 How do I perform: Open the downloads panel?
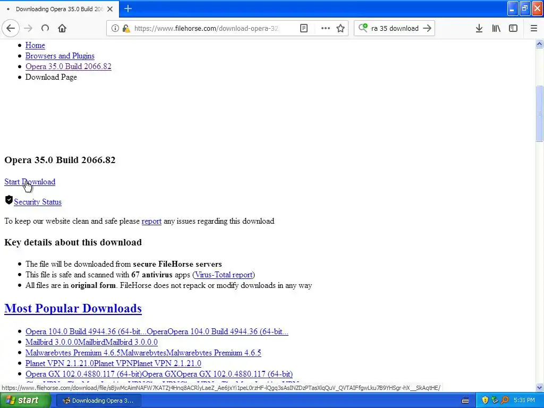pos(479,28)
